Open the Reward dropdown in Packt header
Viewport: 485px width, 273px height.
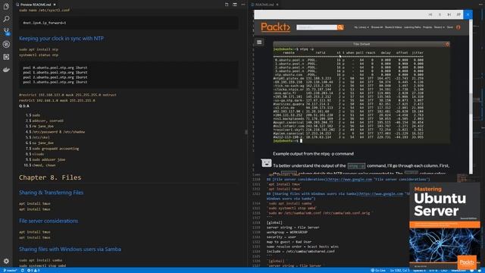pos(439,27)
